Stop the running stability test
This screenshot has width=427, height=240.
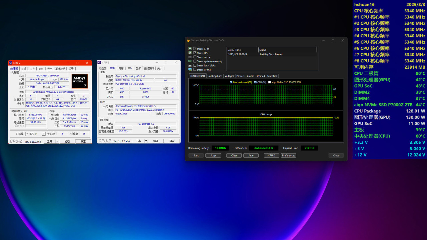coord(213,155)
